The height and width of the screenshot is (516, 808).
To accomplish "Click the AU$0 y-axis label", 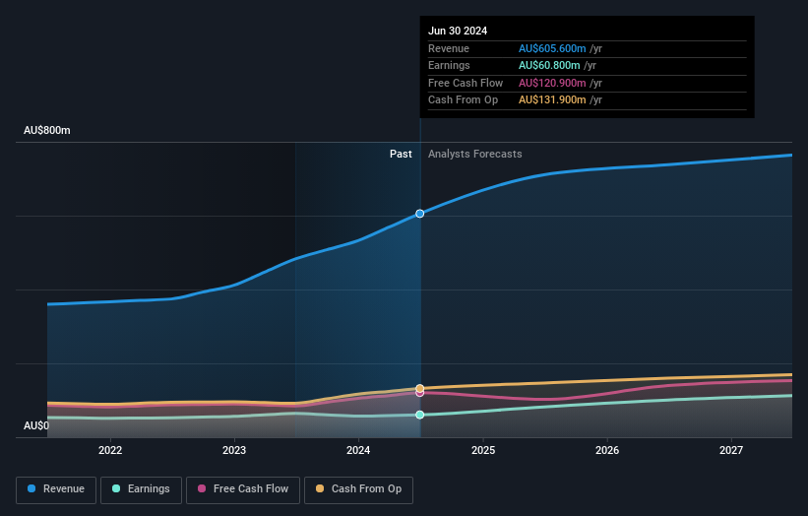I will pos(36,425).
